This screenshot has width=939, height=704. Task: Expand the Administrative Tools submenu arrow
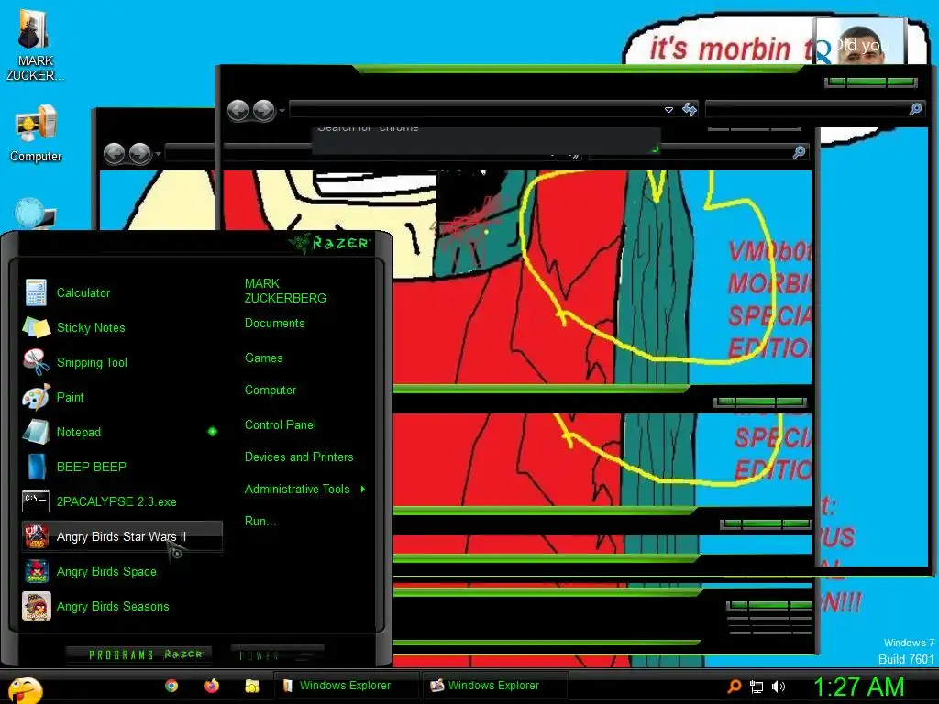(363, 489)
